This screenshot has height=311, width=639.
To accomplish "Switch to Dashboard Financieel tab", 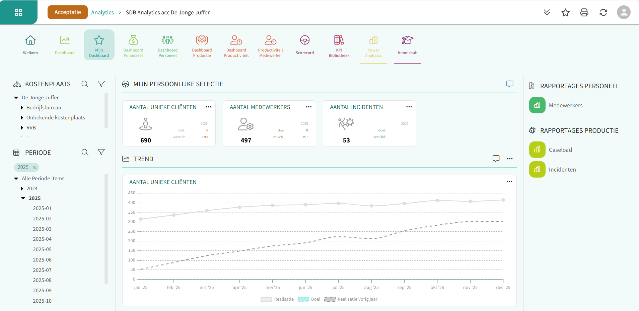I will tap(133, 45).
